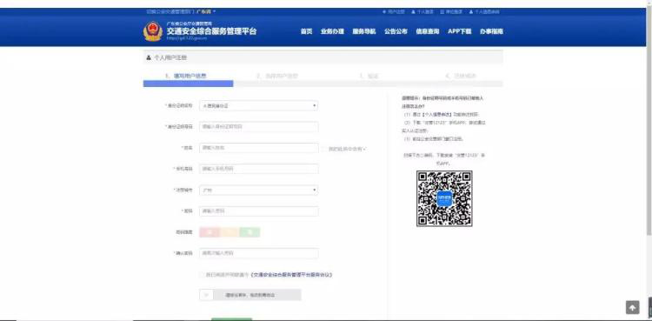Viewport: 652px width, 321px height.
Task: Tick the checkbox beside the name field
Action: tap(324, 149)
